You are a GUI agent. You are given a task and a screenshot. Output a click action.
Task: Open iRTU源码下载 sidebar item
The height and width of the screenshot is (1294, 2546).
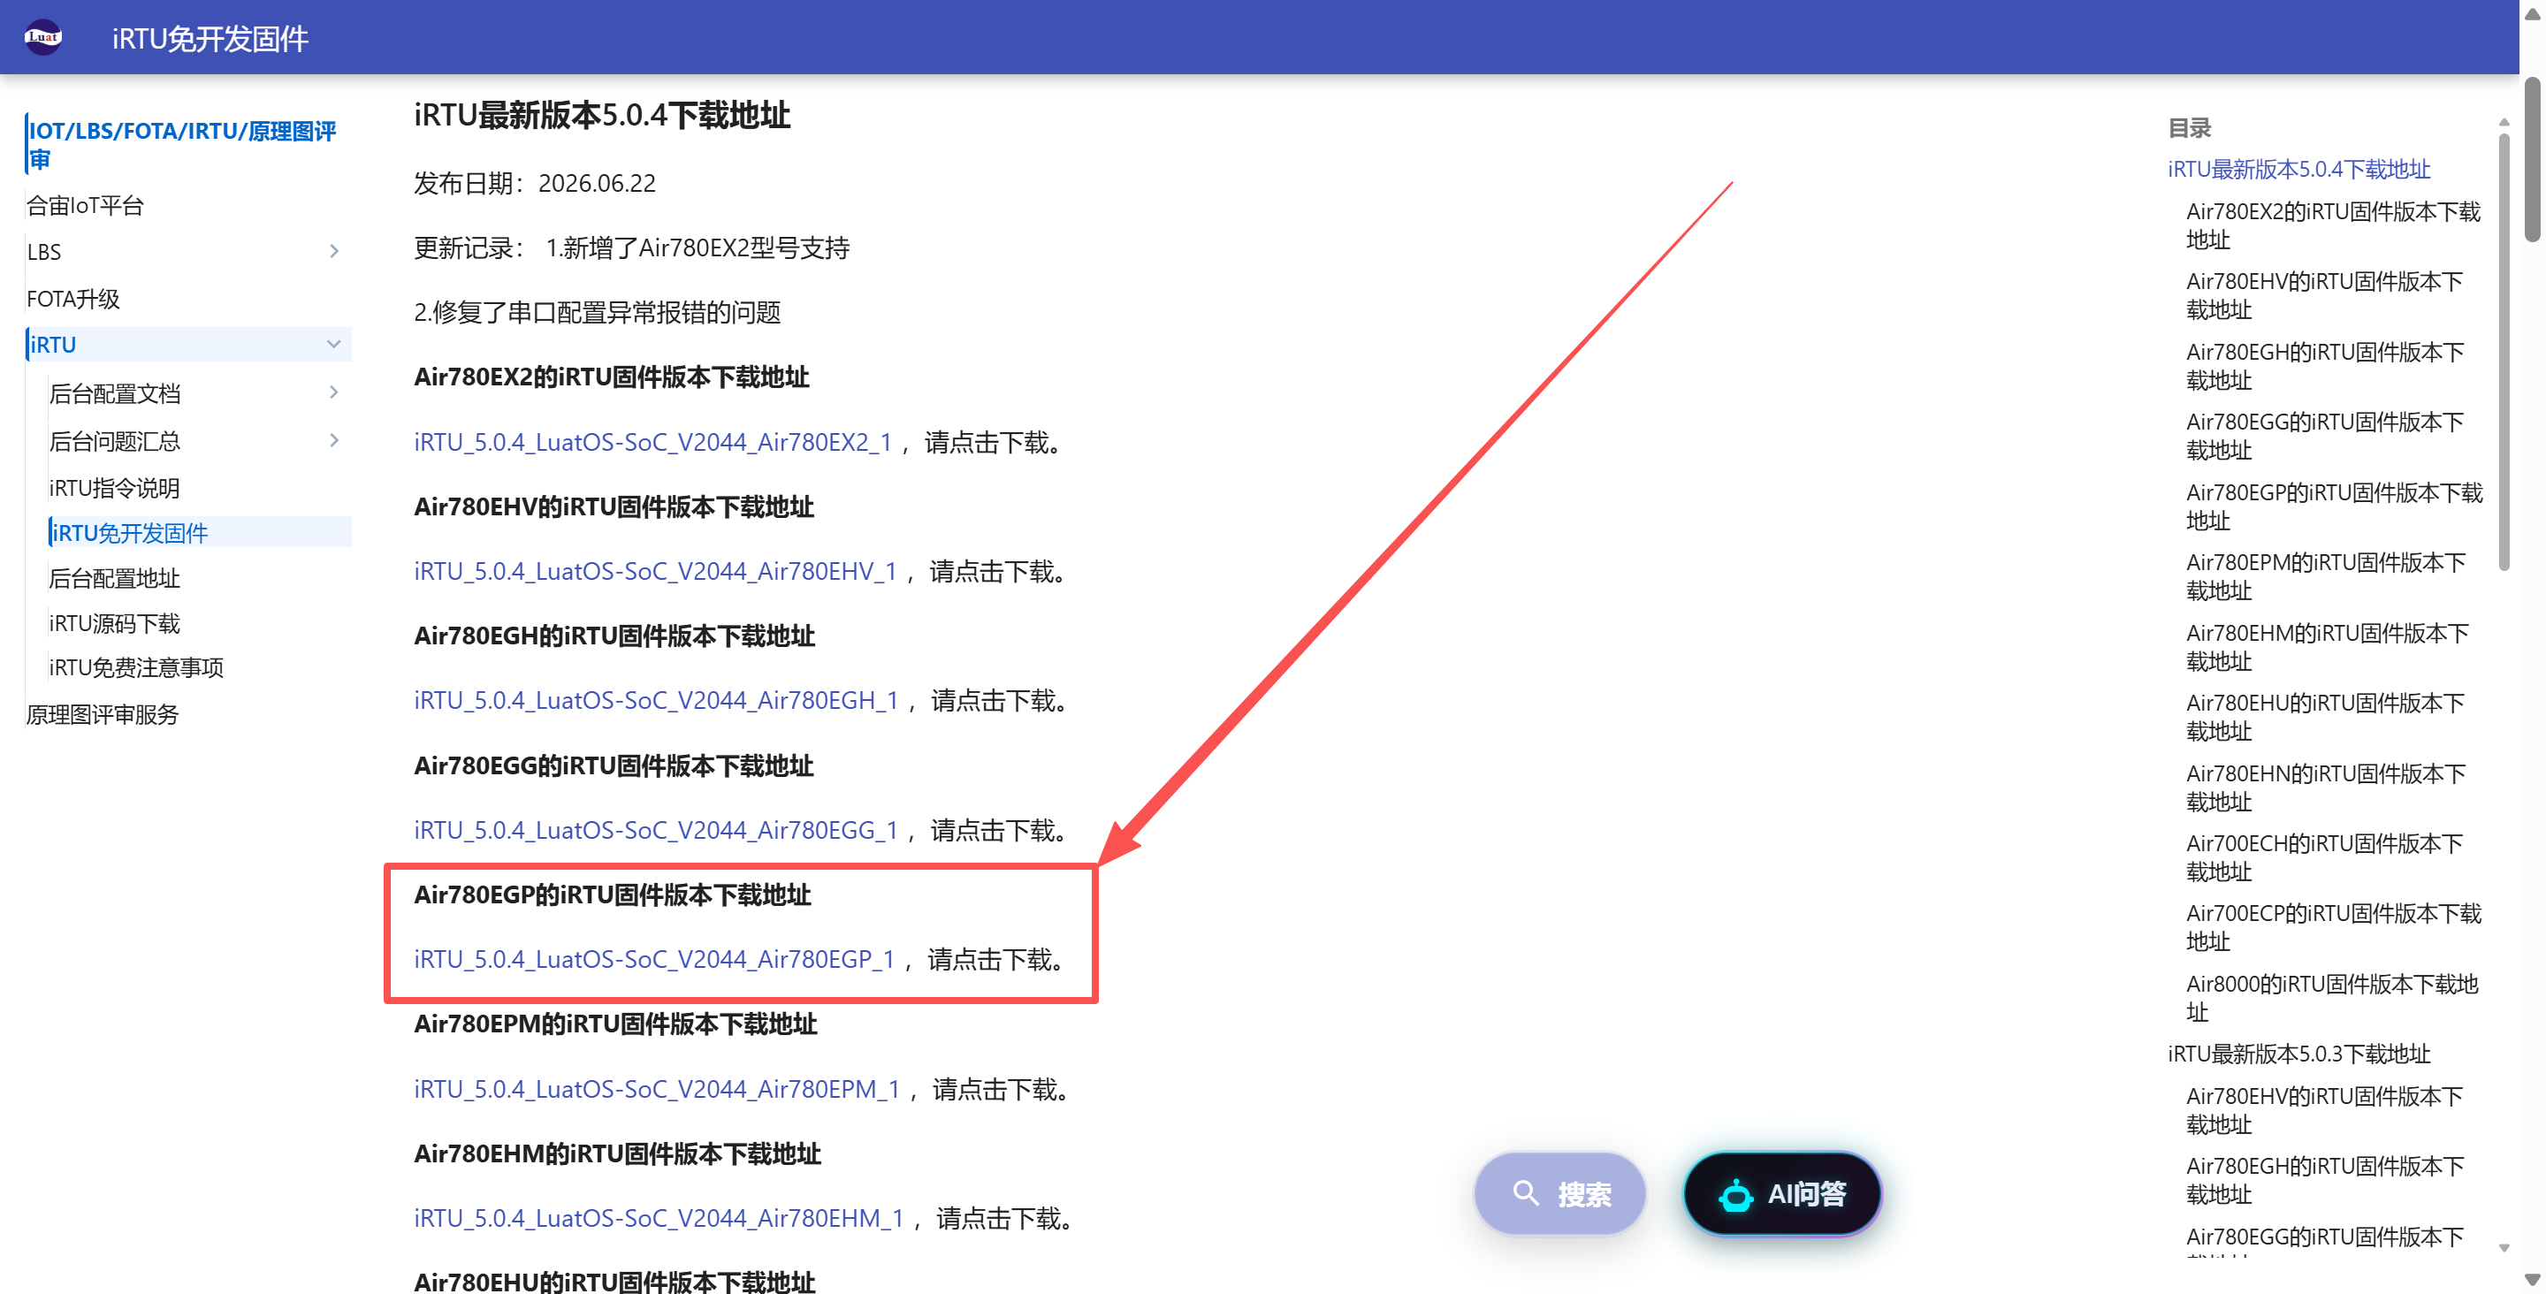click(x=115, y=623)
